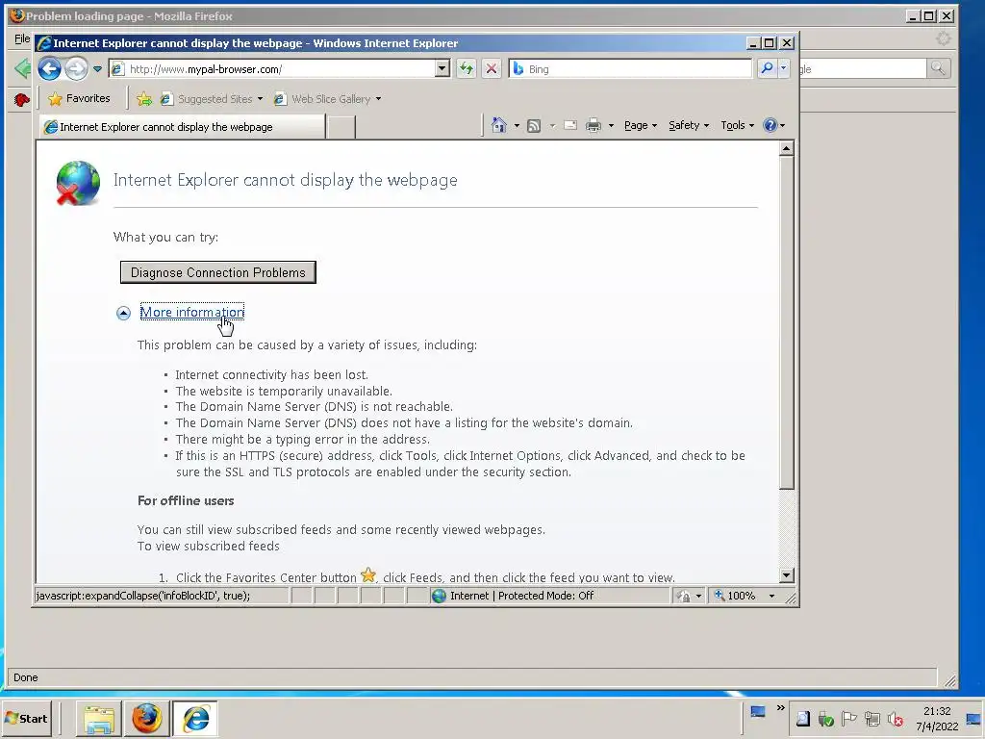
Task: Open the 100% zoom level control
Action: 736,596
